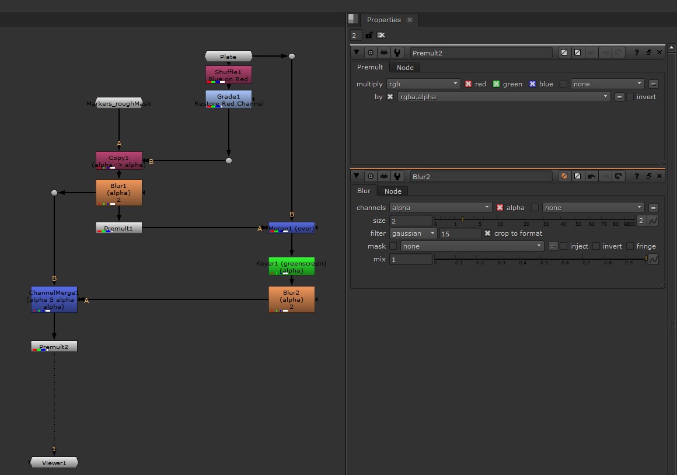Viewport: 677px width, 475px height.
Task: Click the clear all panels icon
Action: tap(381, 36)
